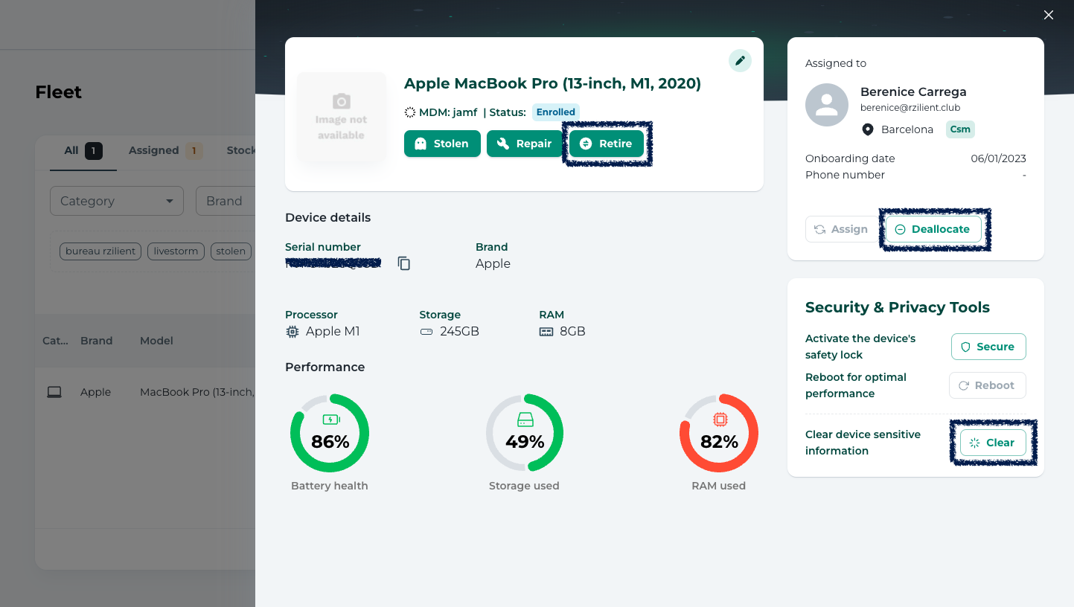1074x607 pixels.
Task: Click the Assign button
Action: click(841, 229)
